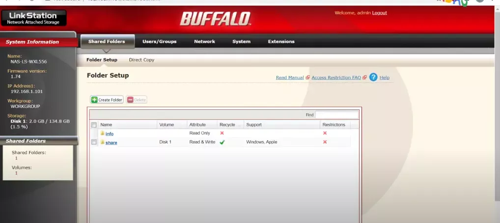Click the NAS-LS-WXL556 name value
The image size is (500, 223).
pyautogui.click(x=28, y=62)
